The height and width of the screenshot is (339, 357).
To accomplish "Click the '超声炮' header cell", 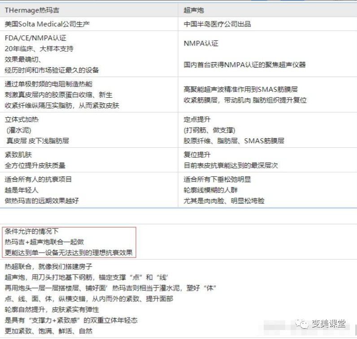I will (x=267, y=10).
